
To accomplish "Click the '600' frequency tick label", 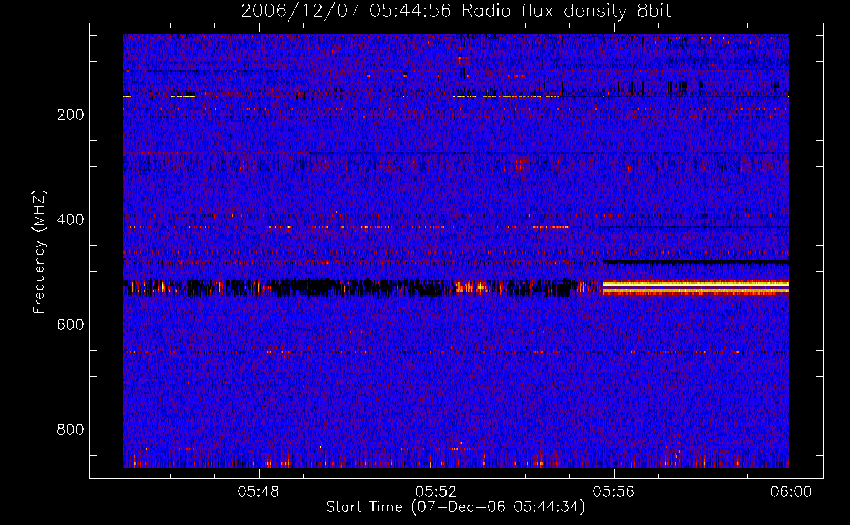I will (x=70, y=324).
